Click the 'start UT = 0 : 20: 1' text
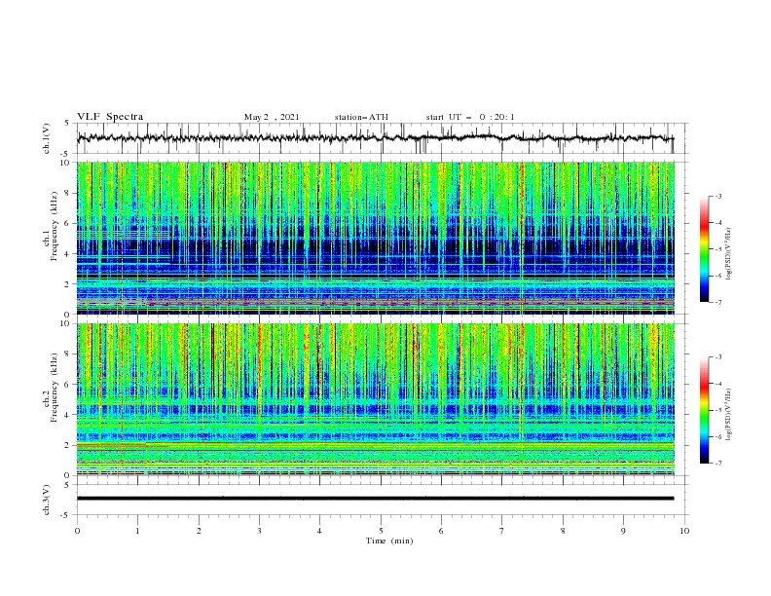This screenshot has height=596, width=771. [x=470, y=117]
